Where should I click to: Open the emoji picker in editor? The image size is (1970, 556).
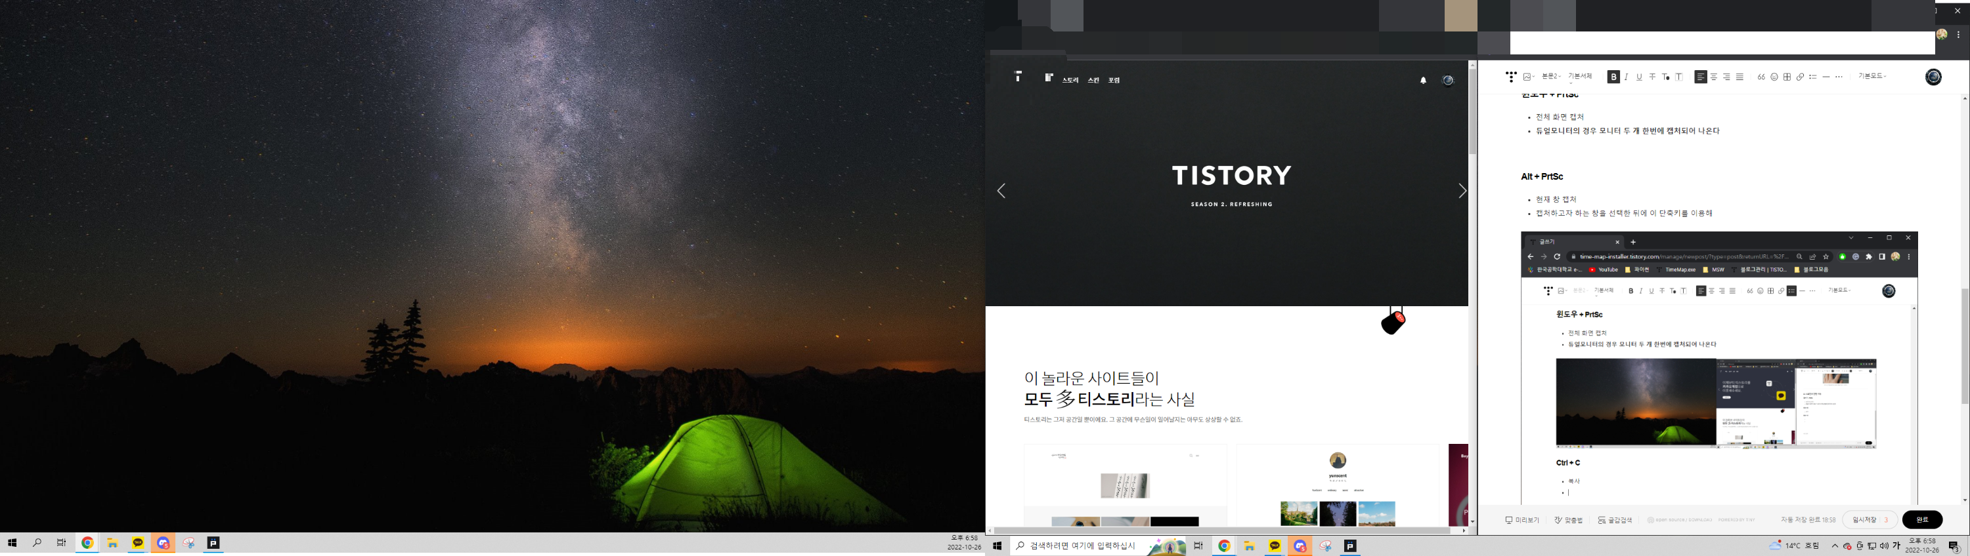pyautogui.click(x=1774, y=76)
